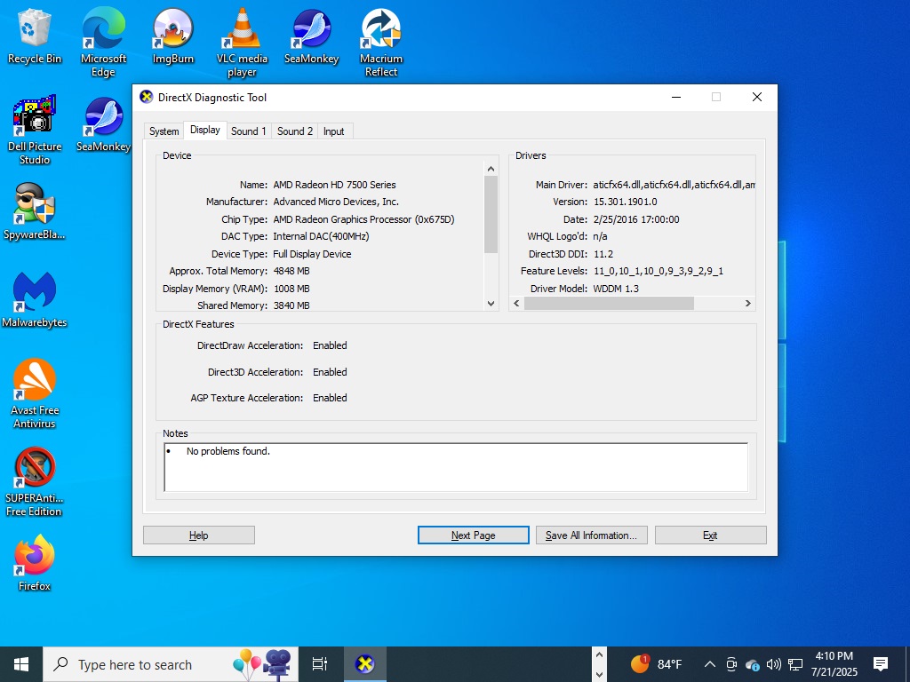
Task: Select the VLC media player shortcut
Action: [x=242, y=42]
